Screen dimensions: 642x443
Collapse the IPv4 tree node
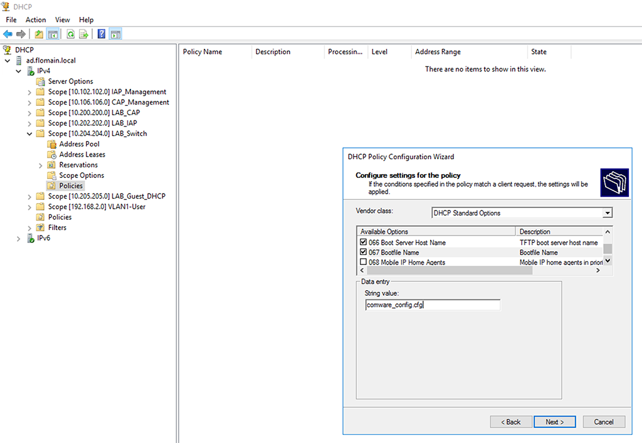click(18, 70)
